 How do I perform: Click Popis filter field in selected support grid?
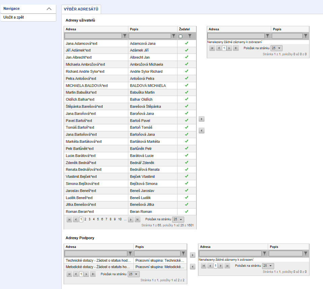(x=286, y=253)
